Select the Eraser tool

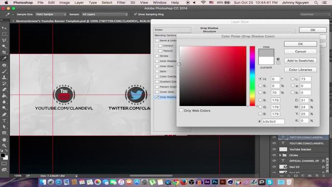click(4, 90)
